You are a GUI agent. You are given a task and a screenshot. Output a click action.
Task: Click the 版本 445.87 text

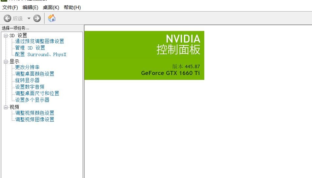coord(186,67)
